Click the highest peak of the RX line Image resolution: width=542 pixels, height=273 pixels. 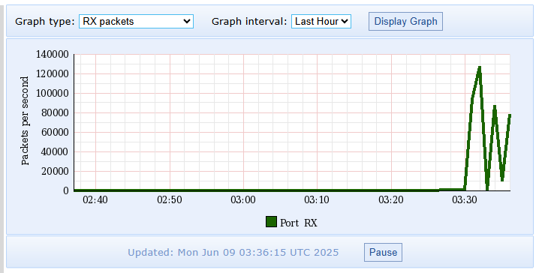point(480,67)
